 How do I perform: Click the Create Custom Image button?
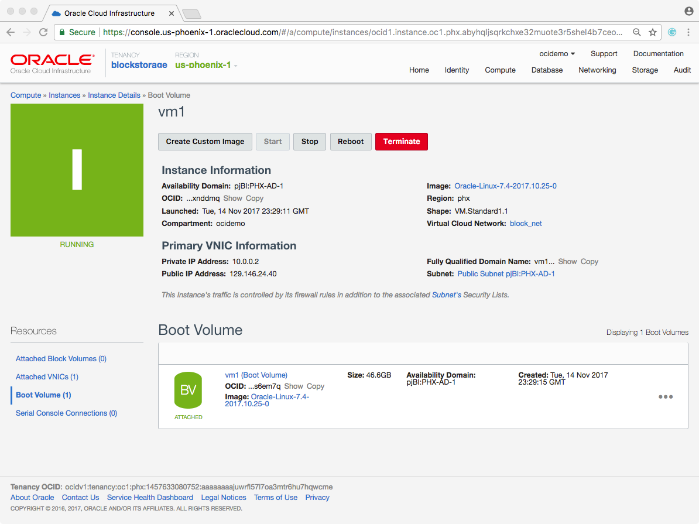[x=205, y=141]
